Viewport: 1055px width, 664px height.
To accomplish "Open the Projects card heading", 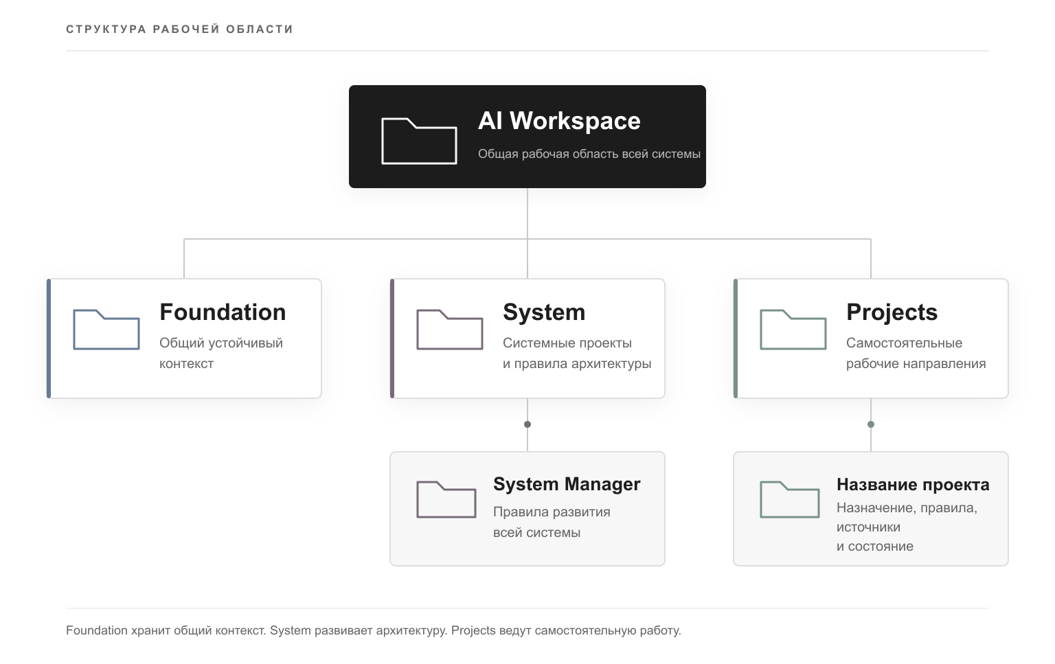I will coord(892,312).
